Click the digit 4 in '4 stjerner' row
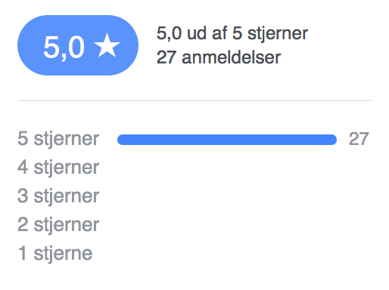389x290 pixels. (23, 167)
